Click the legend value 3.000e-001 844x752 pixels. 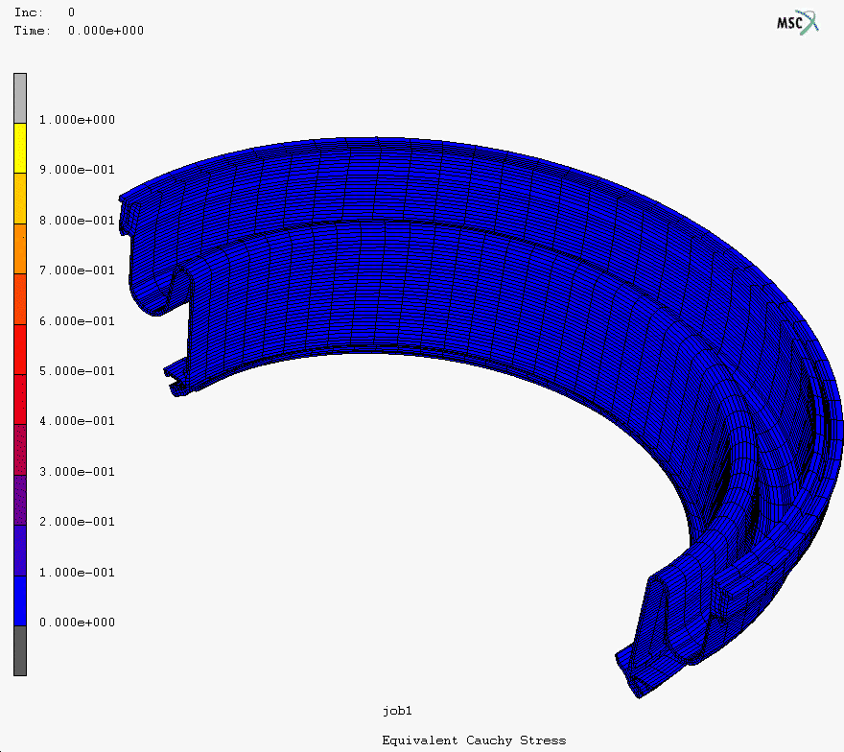(x=77, y=472)
